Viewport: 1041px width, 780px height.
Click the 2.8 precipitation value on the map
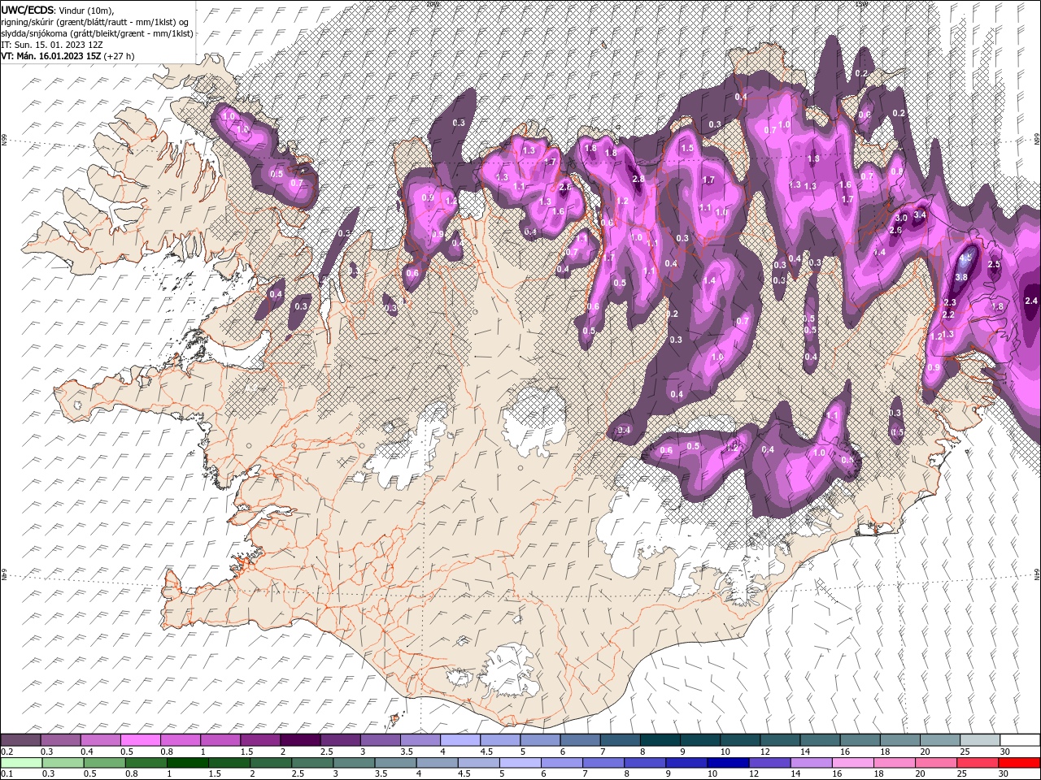[x=638, y=179]
